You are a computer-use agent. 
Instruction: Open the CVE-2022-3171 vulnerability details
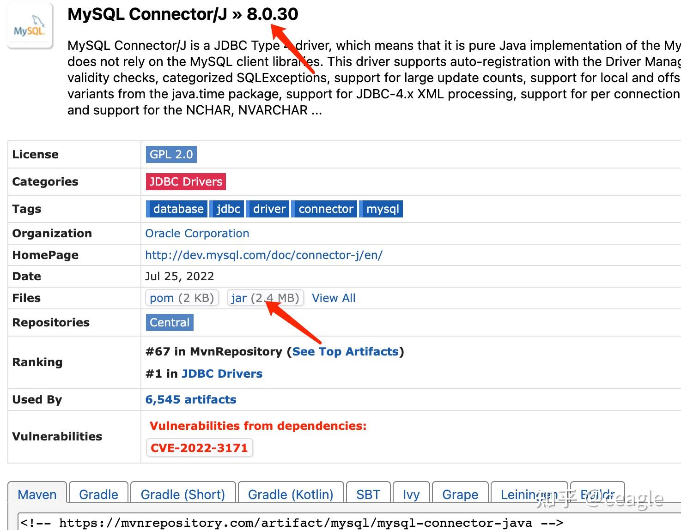click(x=199, y=447)
